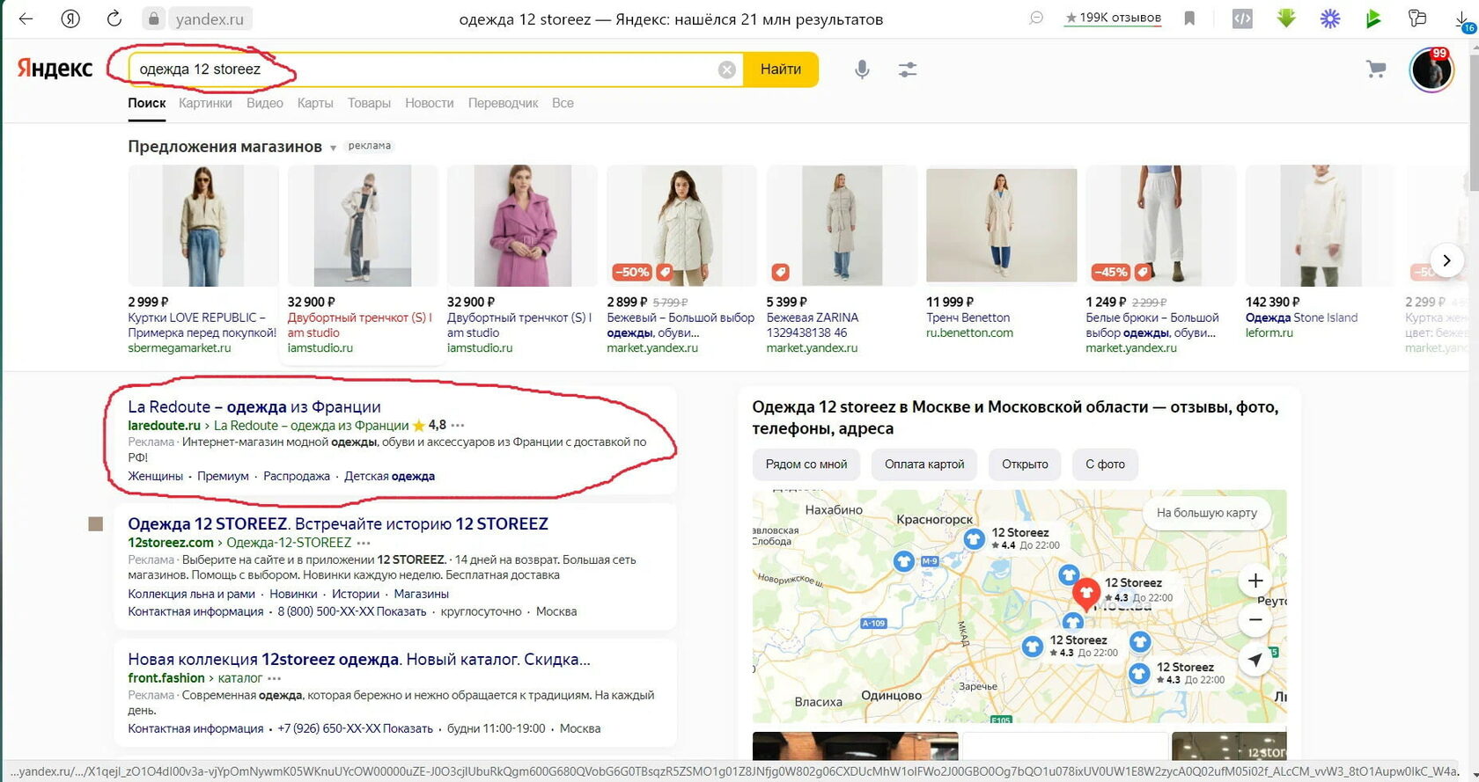Reload the page with the refresh icon
Screen dimensions: 1479x782
coord(114,18)
